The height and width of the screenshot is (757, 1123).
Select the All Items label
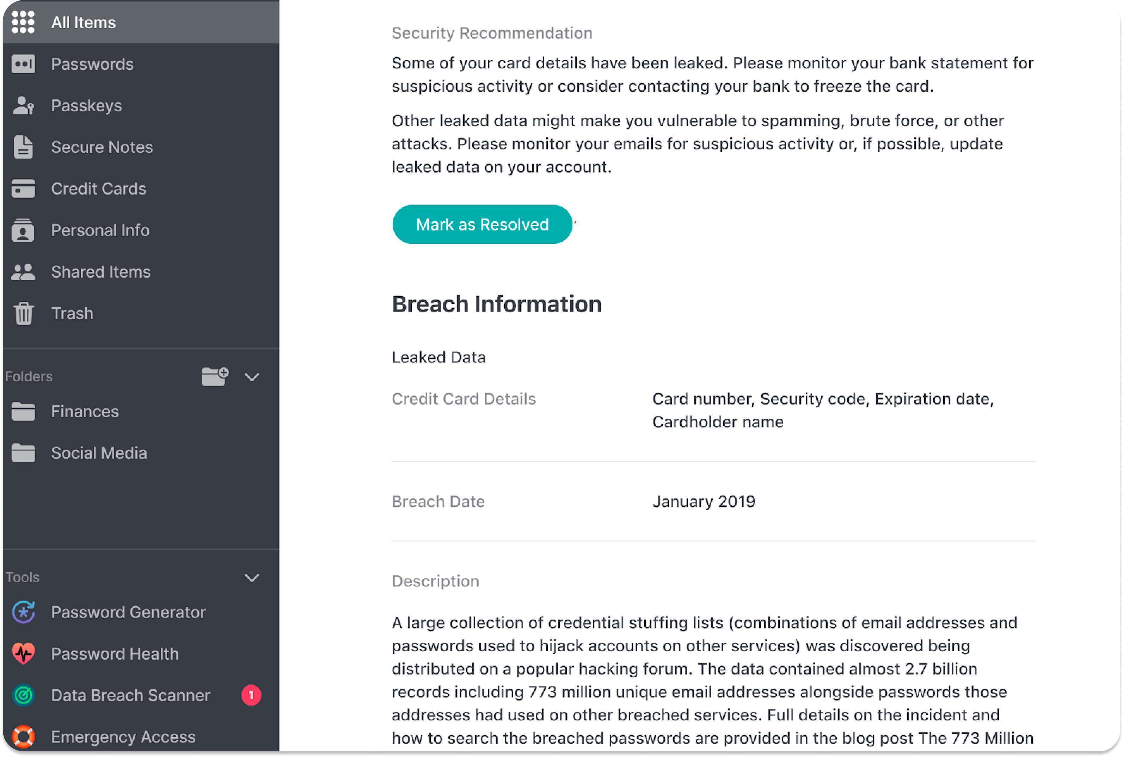click(x=84, y=22)
